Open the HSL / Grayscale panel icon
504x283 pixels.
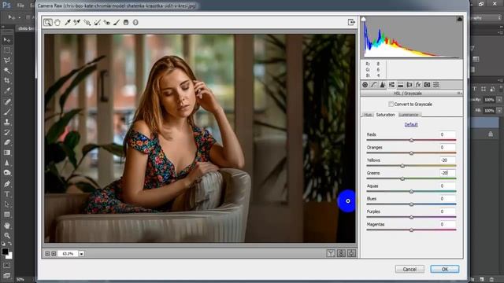click(391, 85)
